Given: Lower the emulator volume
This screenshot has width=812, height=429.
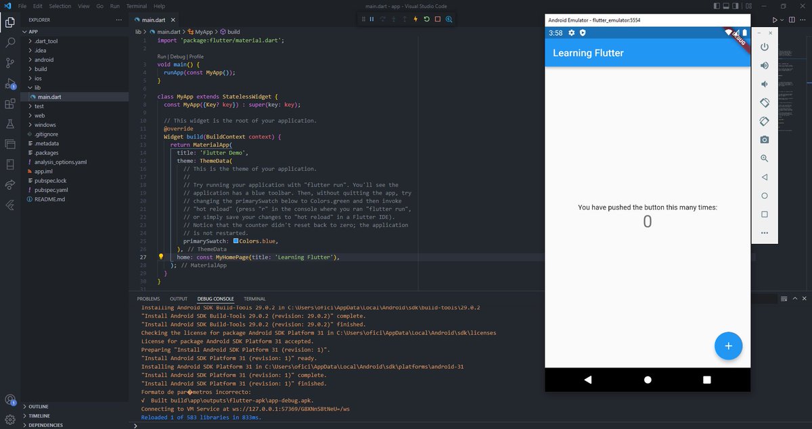Looking at the screenshot, I should (765, 84).
